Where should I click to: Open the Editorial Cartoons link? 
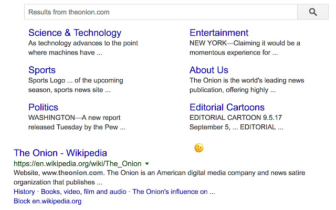[227, 108]
